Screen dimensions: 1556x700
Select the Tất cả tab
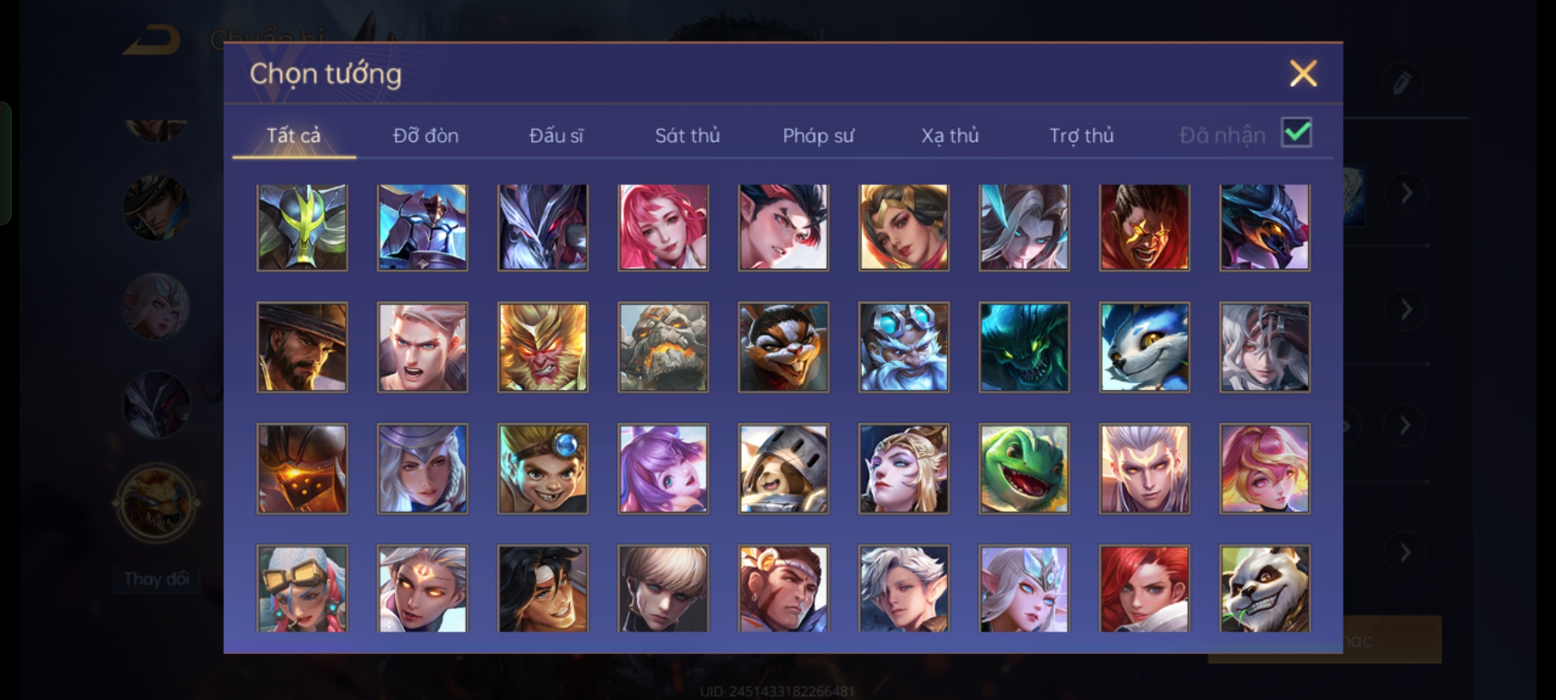pyautogui.click(x=294, y=135)
